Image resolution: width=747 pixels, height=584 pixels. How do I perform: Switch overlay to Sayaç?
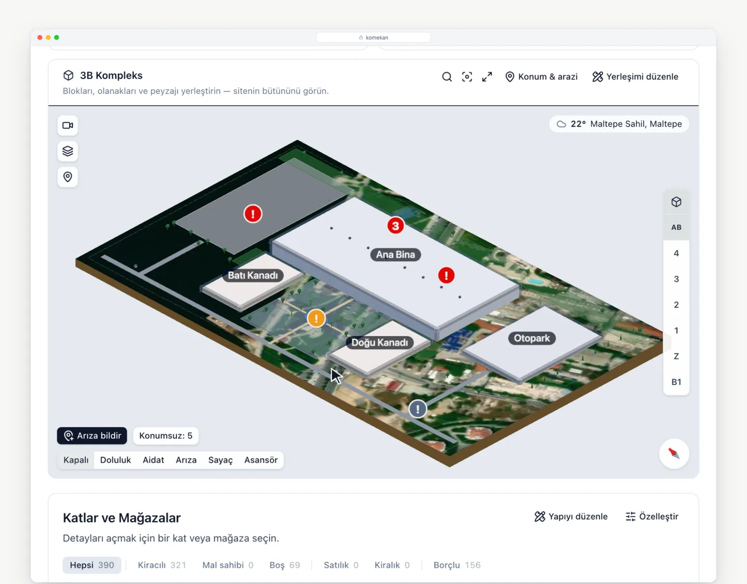point(220,460)
